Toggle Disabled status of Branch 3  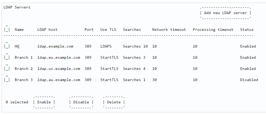pyautogui.click(x=249, y=80)
